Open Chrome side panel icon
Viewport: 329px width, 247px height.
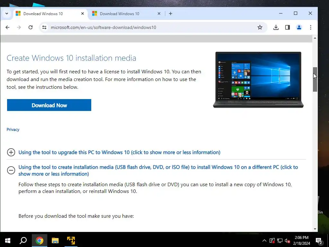[288, 27]
